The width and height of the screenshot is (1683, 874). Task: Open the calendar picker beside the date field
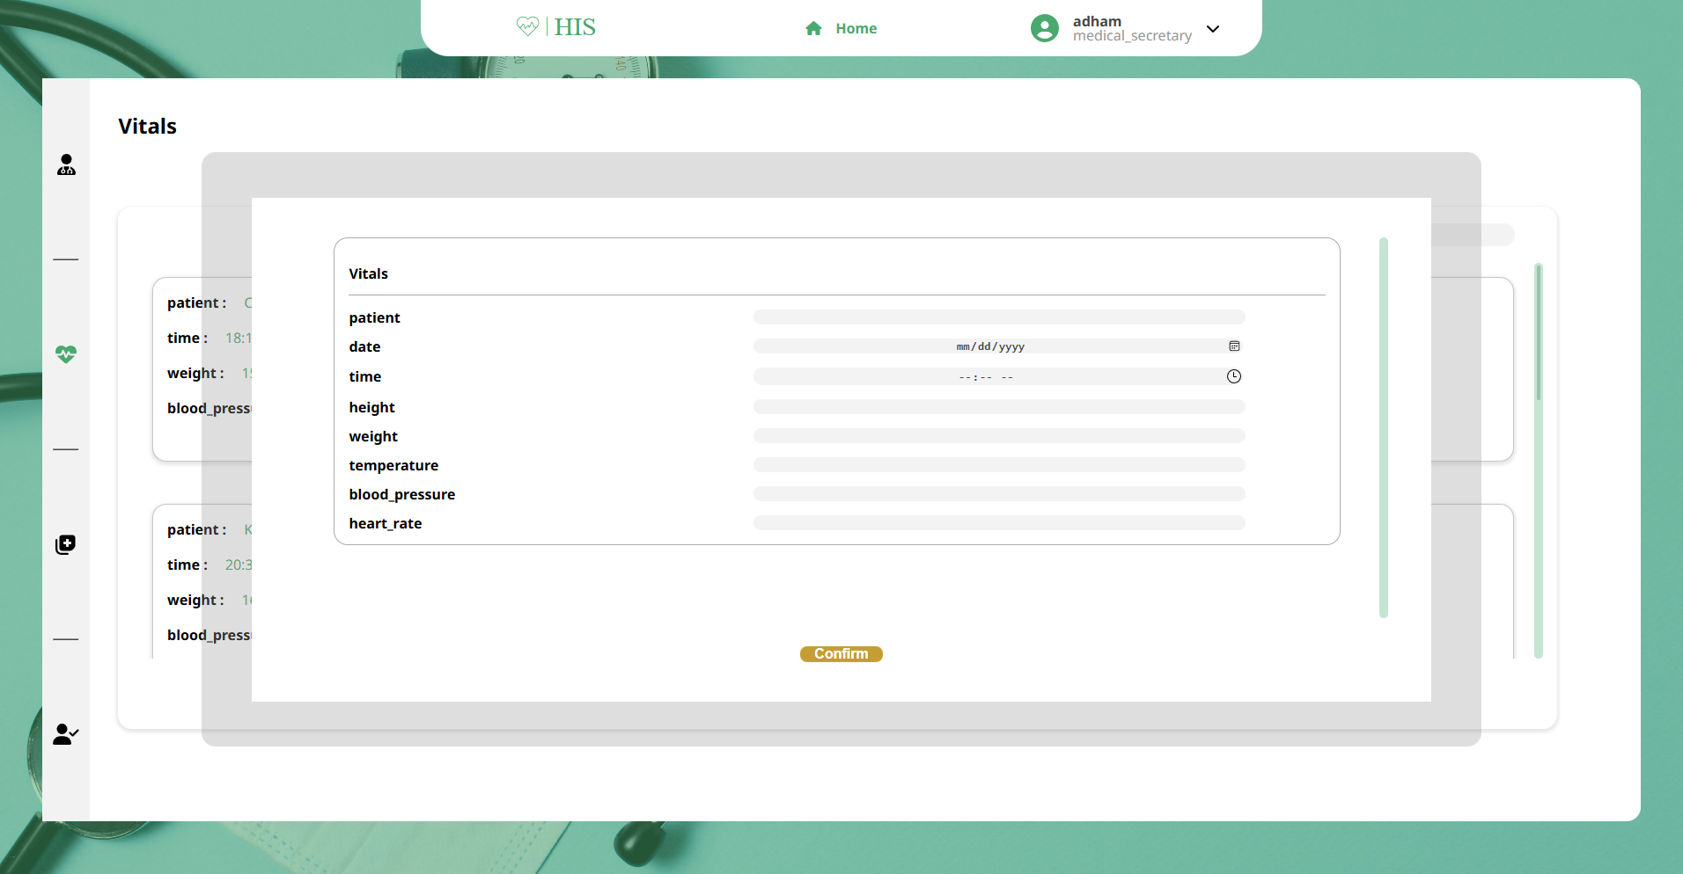(x=1234, y=346)
